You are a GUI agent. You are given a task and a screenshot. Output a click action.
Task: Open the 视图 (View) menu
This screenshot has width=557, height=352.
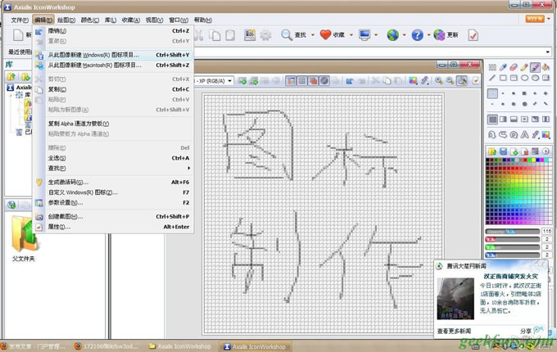[x=153, y=19]
